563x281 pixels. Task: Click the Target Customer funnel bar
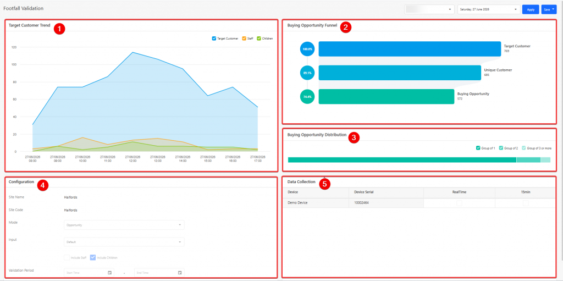(410, 49)
